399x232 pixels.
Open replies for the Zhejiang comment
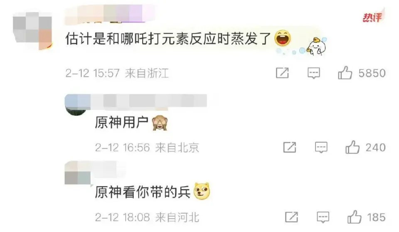point(314,73)
